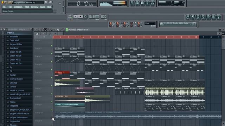Expand the acapella folder in Browser
The image size is (225, 126).
point(14,36)
